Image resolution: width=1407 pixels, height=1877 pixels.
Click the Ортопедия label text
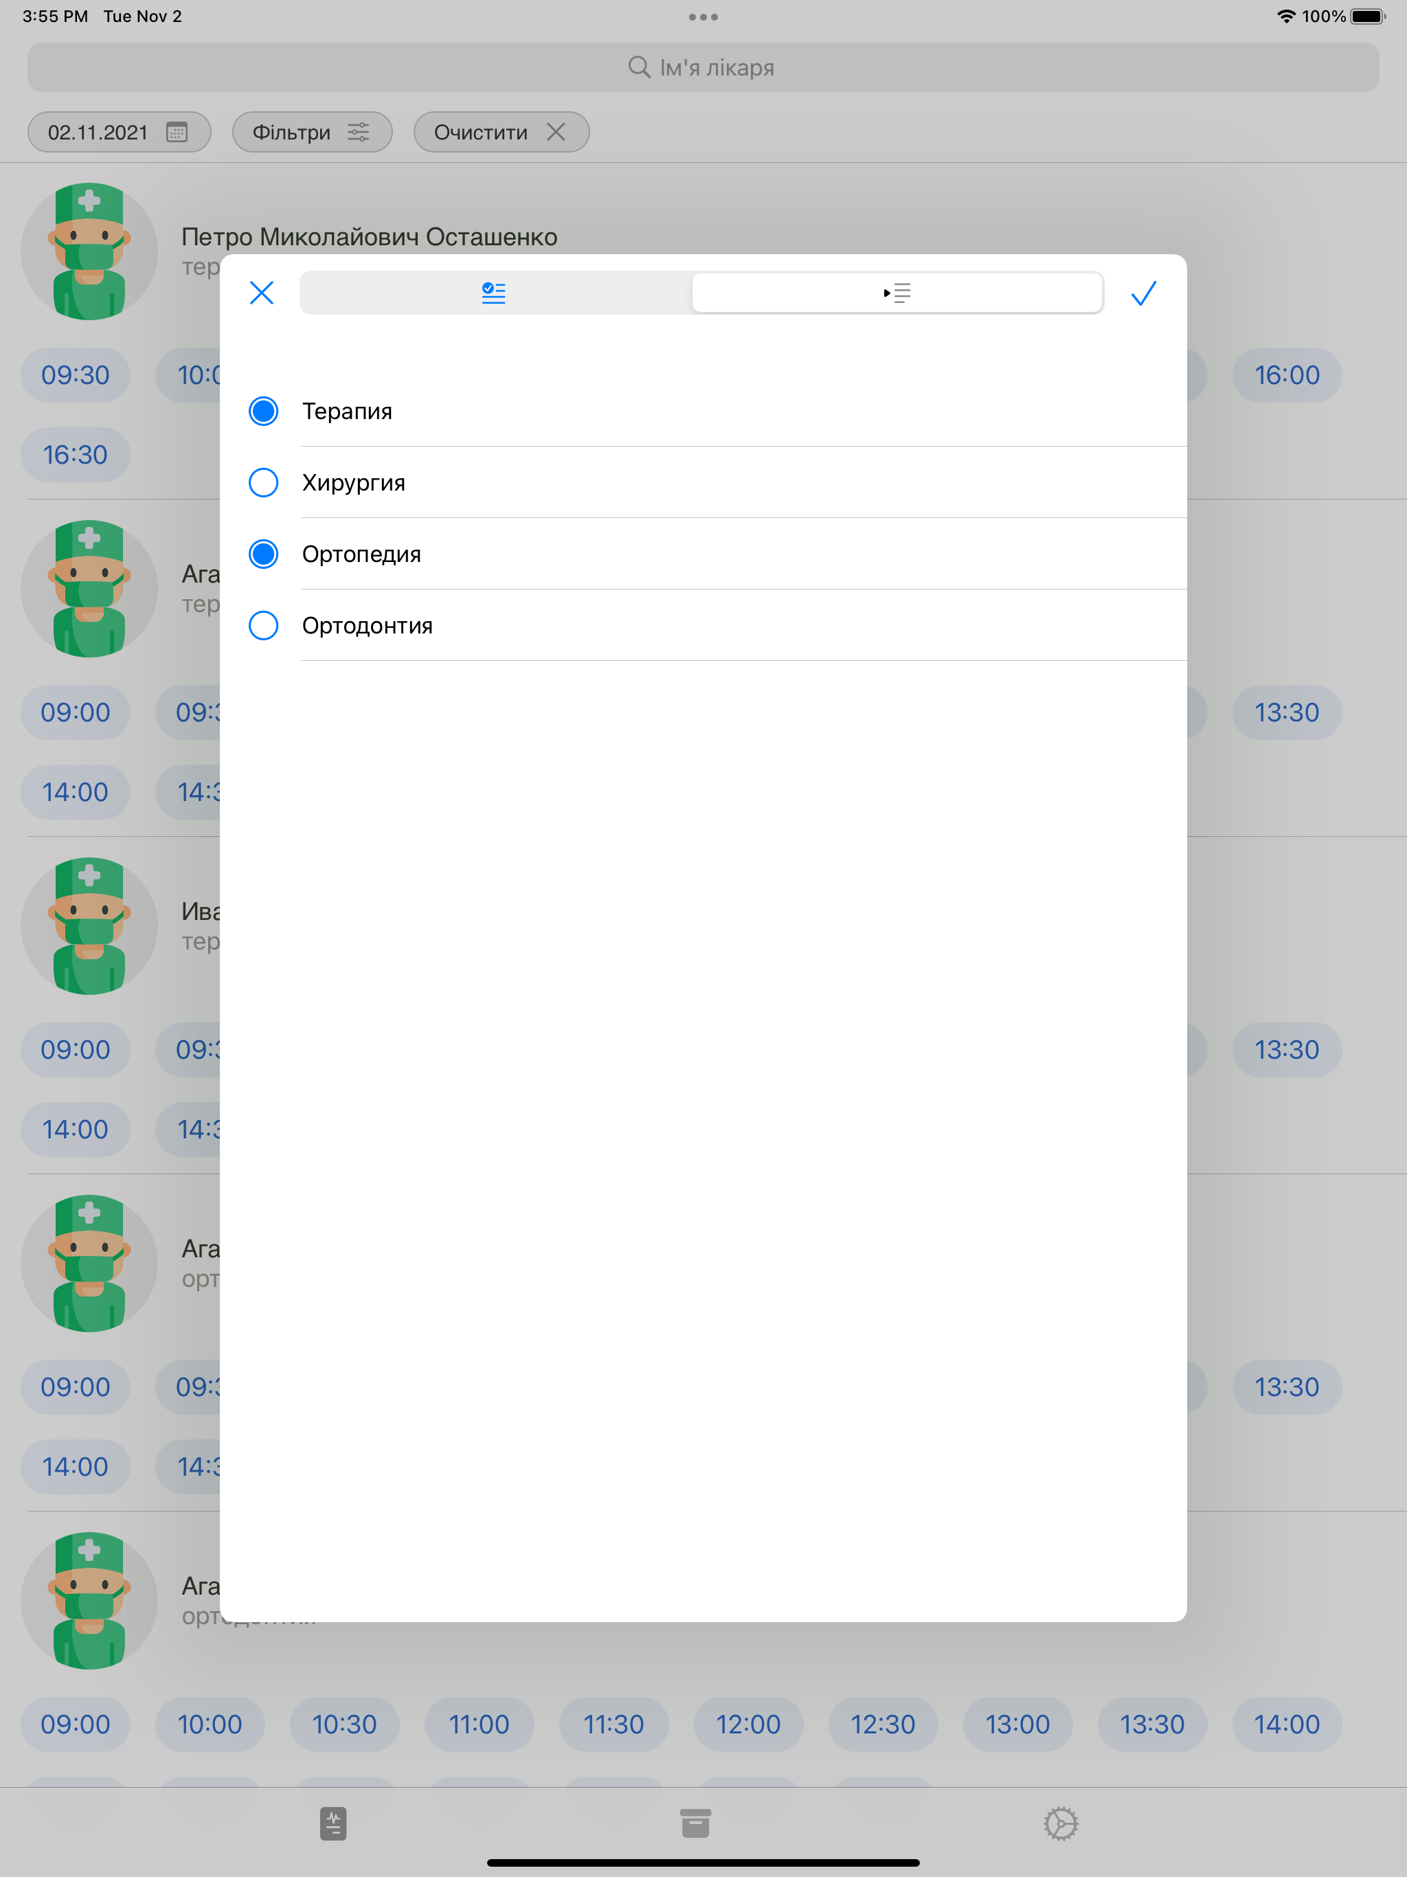[361, 554]
